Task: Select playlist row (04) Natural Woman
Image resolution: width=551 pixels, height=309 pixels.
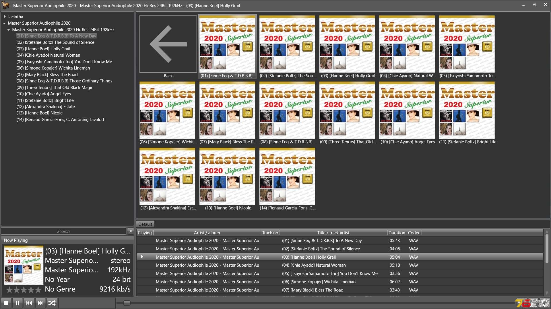Action: 340,265
